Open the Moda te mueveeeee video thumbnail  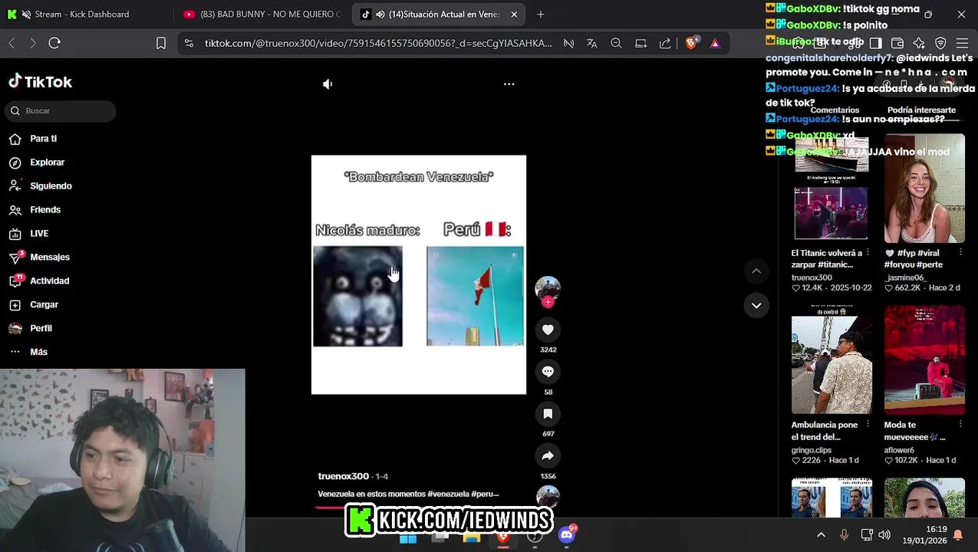[x=924, y=360]
